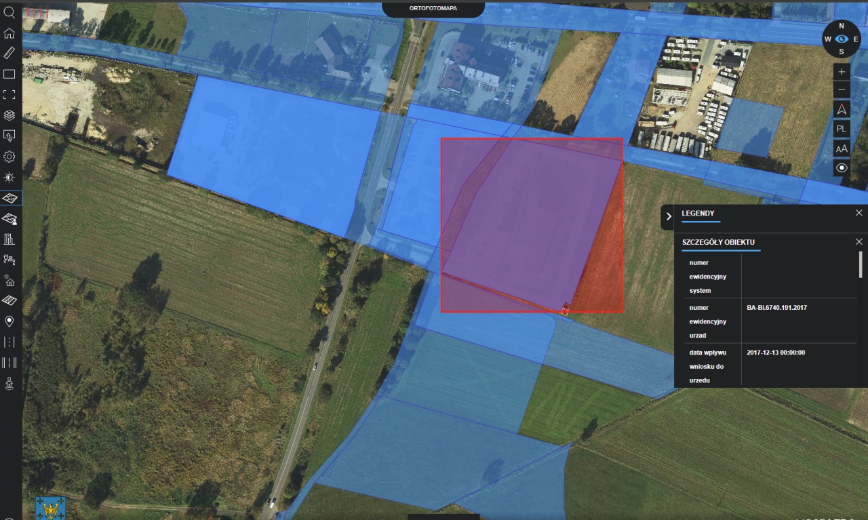
Task: Click the home view icon
Action: coord(9,33)
